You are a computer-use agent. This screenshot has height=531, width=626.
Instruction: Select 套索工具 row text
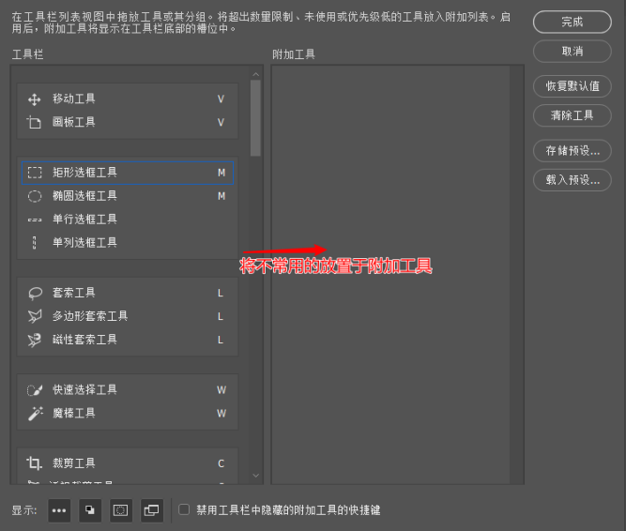click(x=74, y=293)
